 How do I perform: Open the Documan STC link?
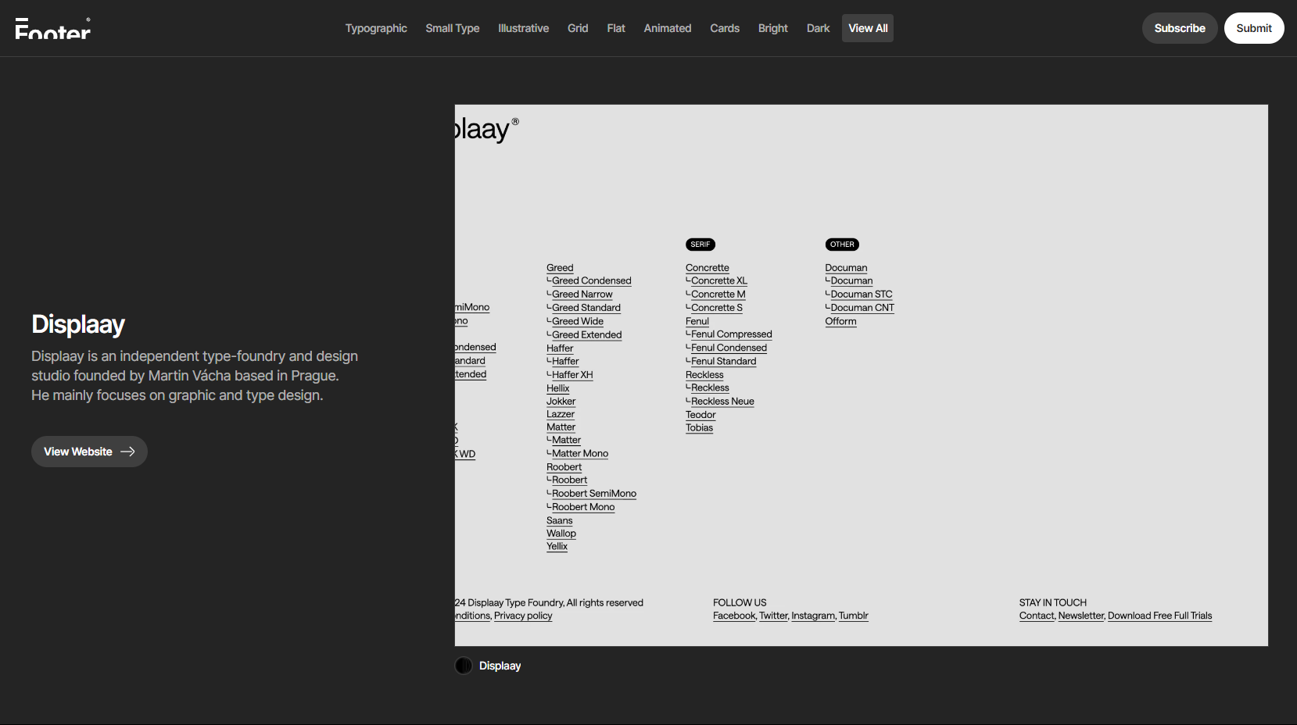[862, 295]
